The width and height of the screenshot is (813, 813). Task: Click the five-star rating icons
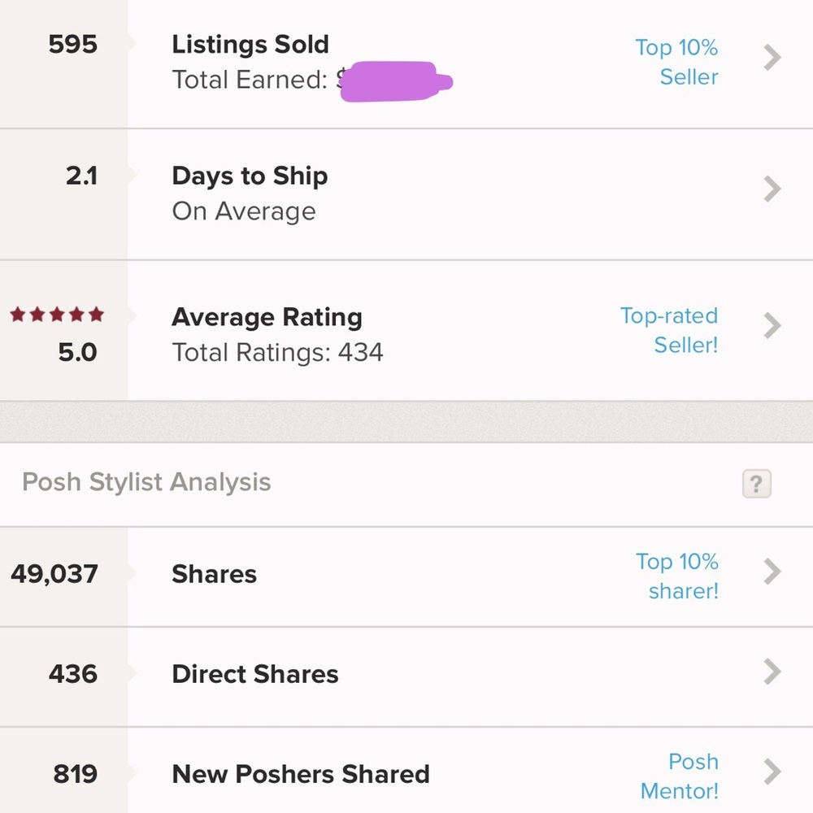57,314
